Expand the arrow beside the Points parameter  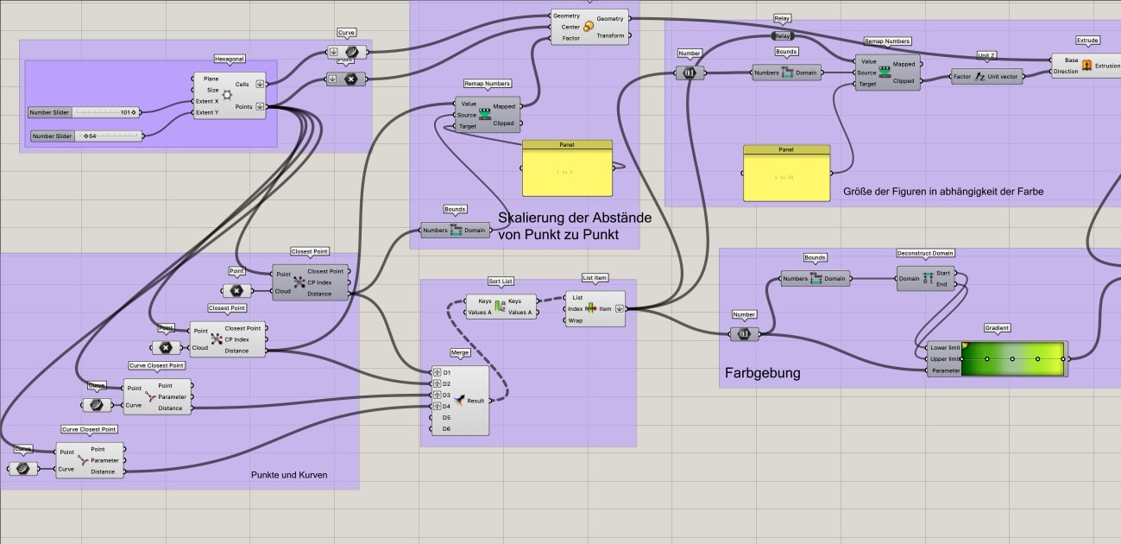click(x=260, y=106)
